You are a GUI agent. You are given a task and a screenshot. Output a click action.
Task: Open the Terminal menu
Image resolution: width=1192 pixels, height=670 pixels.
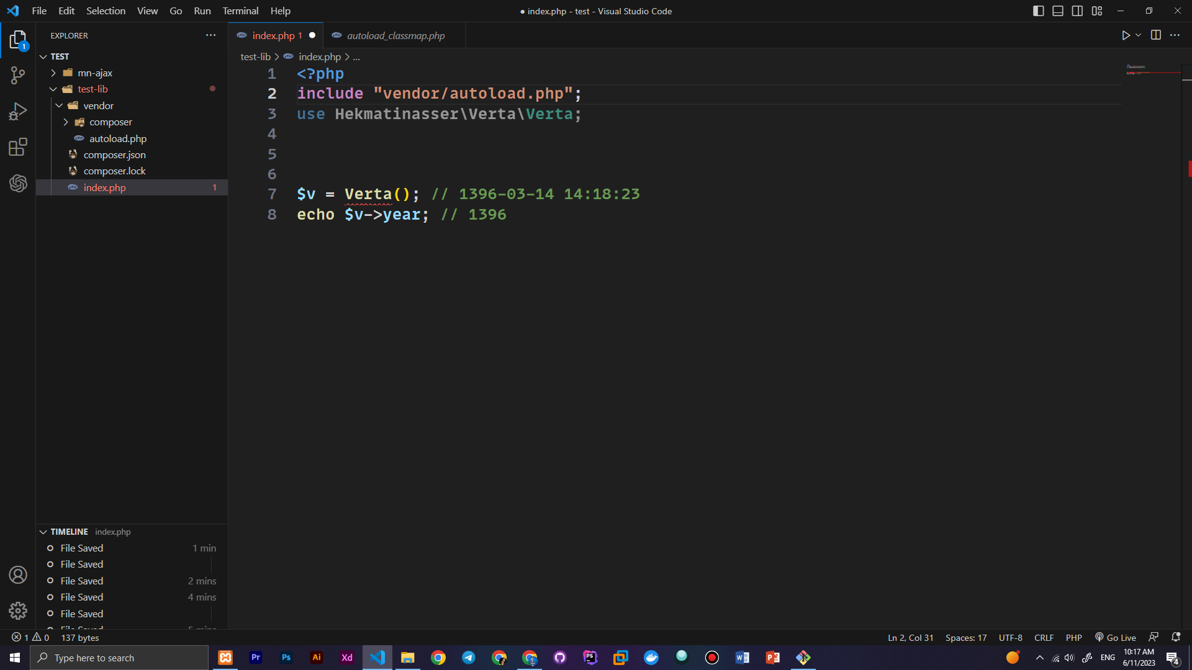point(240,11)
